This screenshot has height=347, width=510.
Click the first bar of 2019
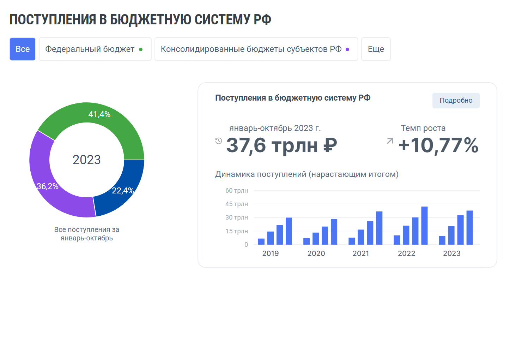pos(261,242)
